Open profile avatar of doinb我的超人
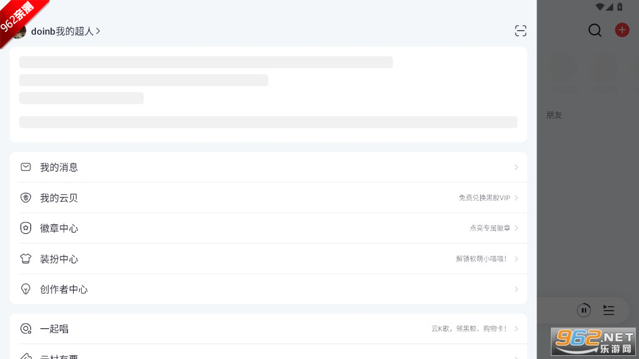The height and width of the screenshot is (359, 639). tap(19, 31)
